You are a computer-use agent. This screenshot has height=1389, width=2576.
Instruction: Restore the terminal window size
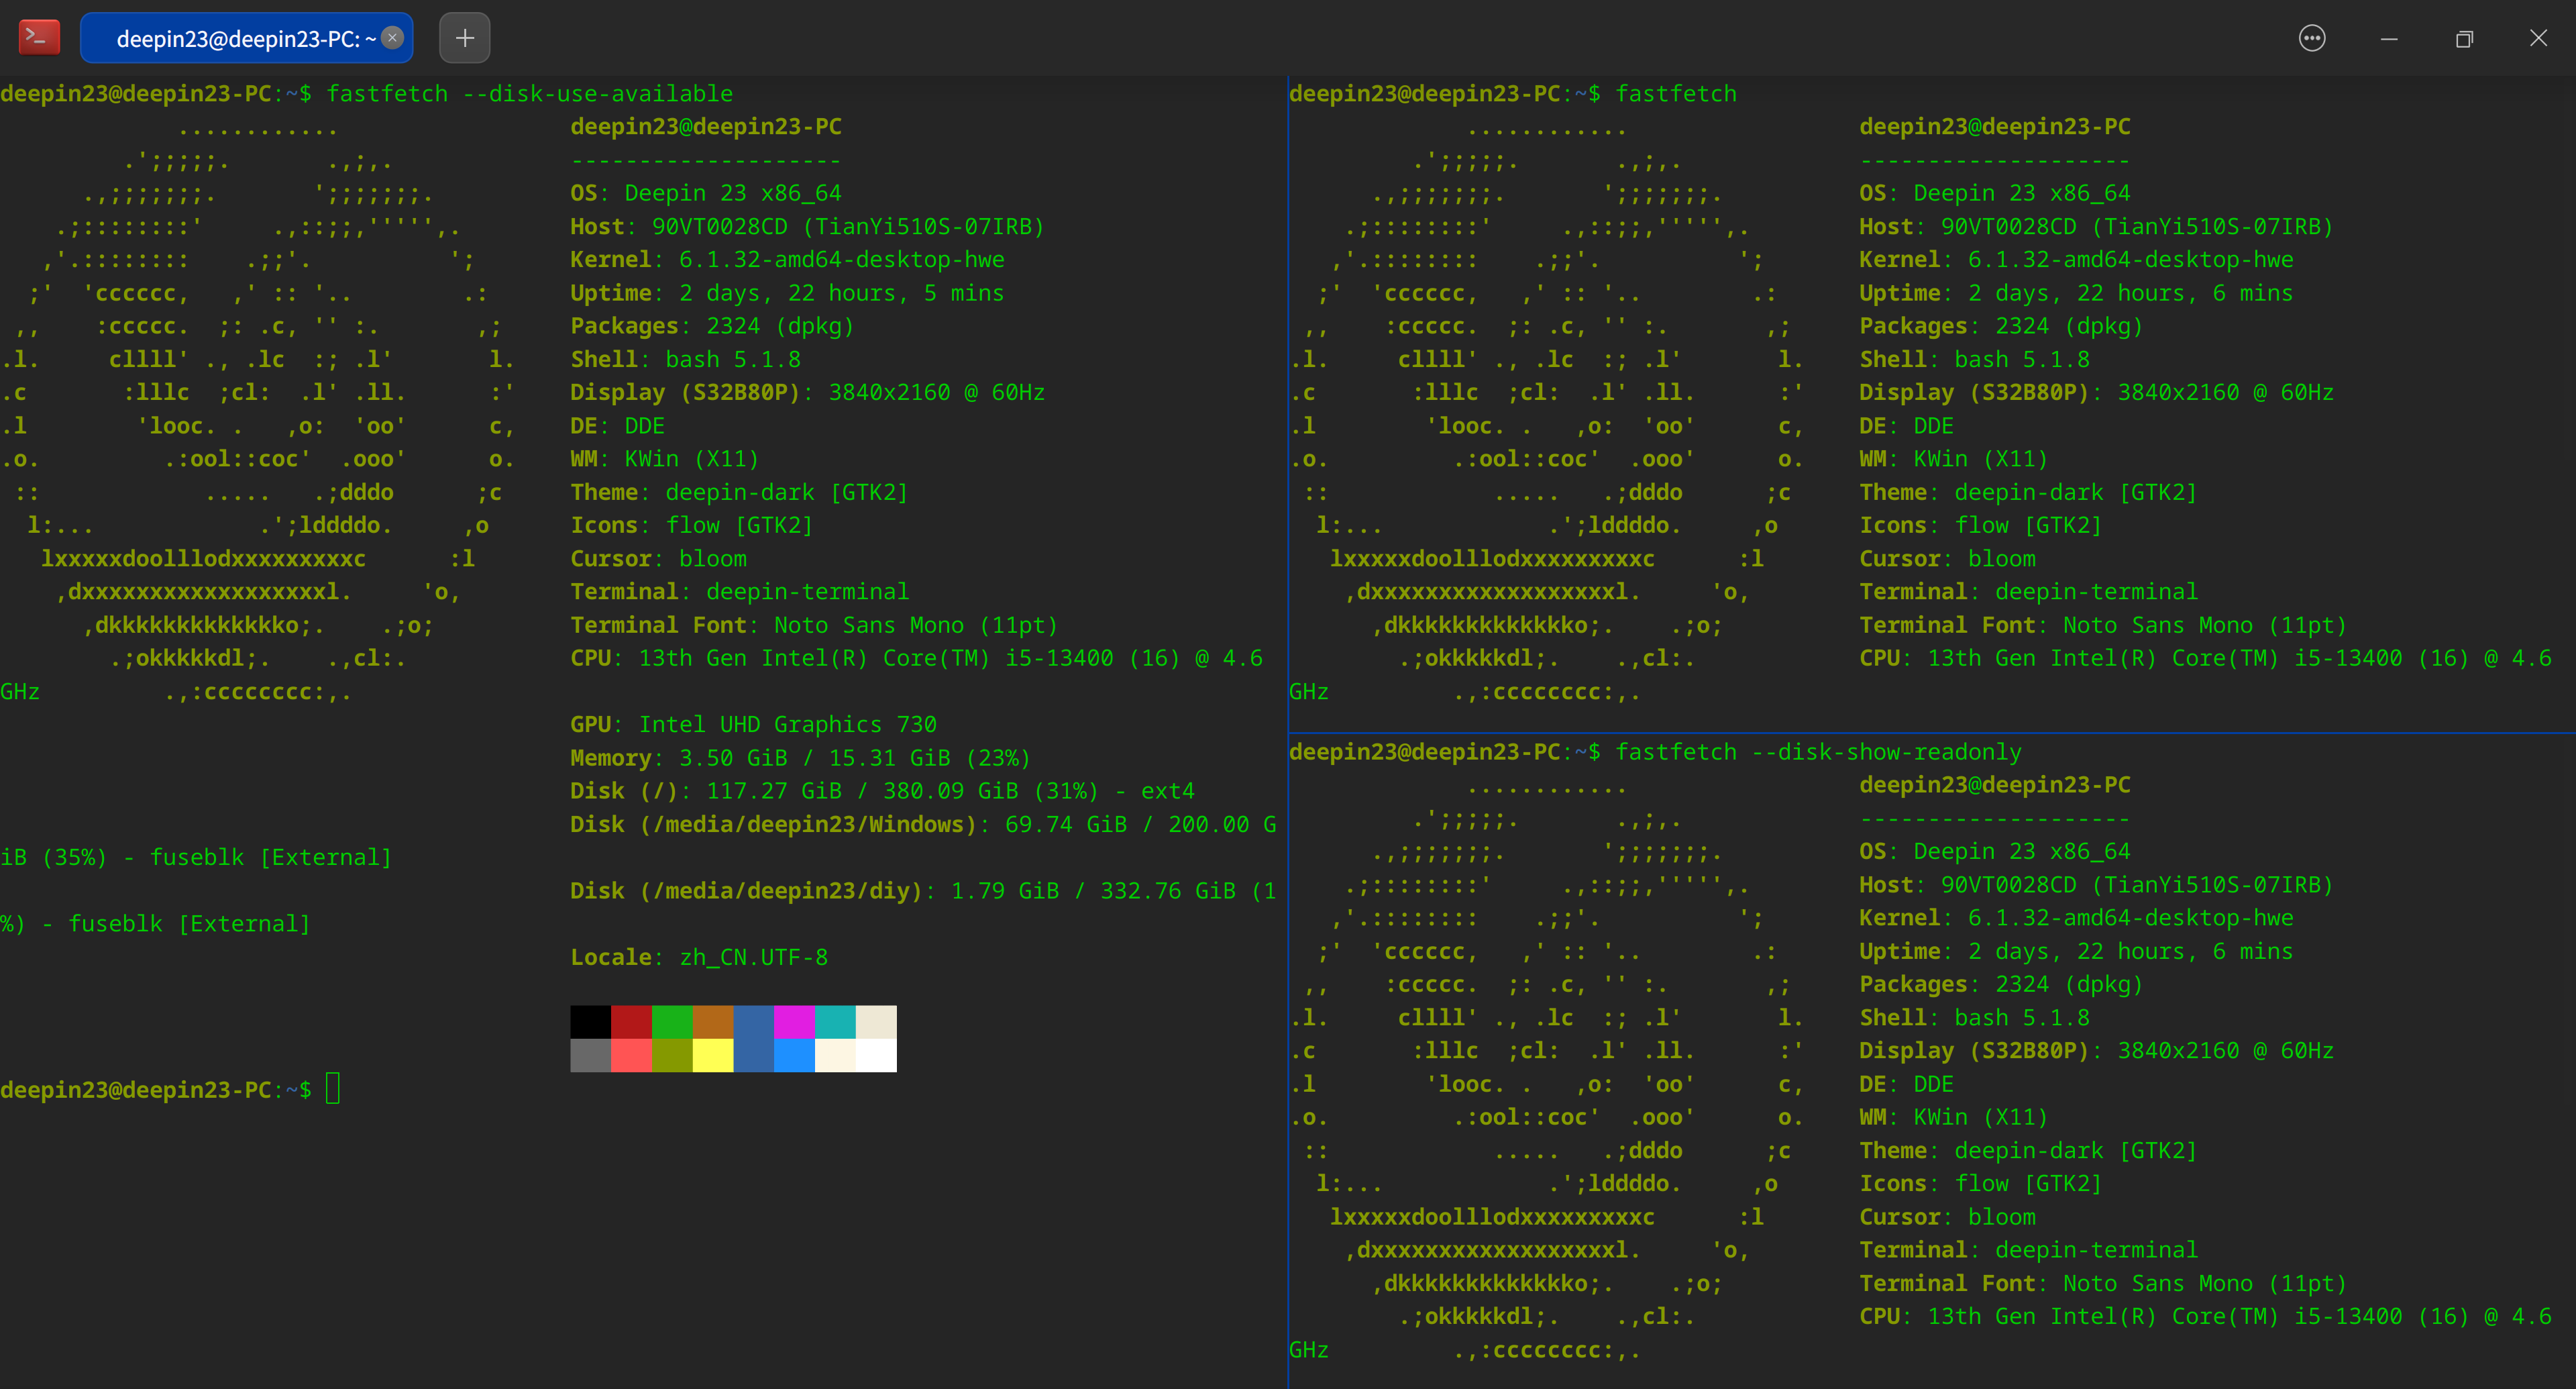click(x=2464, y=39)
